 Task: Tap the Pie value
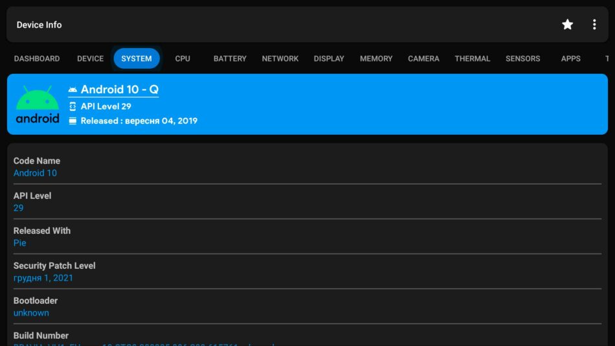pos(19,243)
